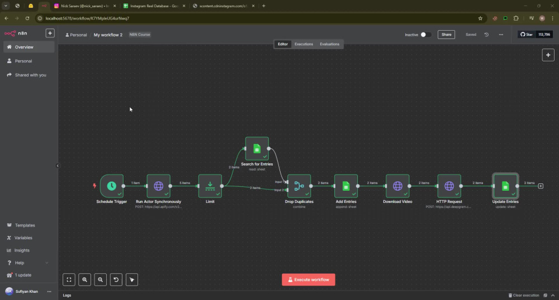This screenshot has height=300, width=559.
Task: Open Personal in the sidebar
Action: point(29,61)
